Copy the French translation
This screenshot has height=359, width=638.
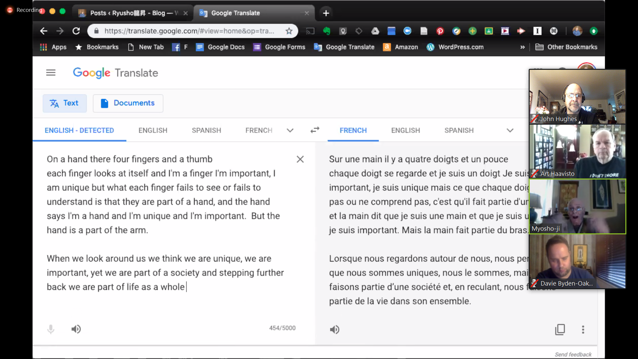[560, 329]
